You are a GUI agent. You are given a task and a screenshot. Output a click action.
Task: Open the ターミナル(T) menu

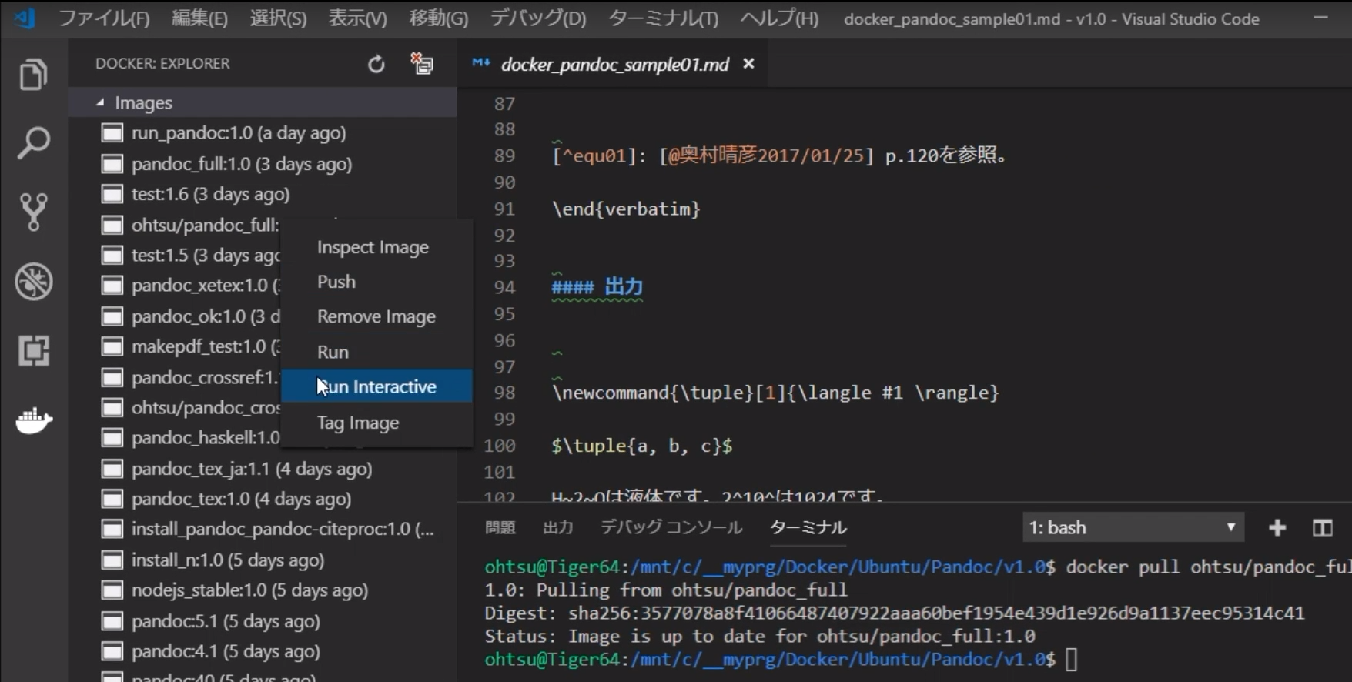point(663,18)
